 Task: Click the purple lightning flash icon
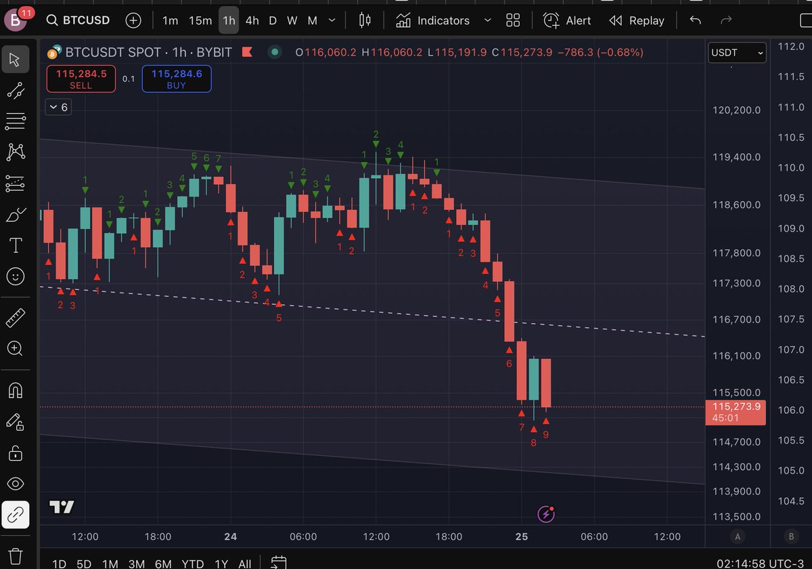546,514
